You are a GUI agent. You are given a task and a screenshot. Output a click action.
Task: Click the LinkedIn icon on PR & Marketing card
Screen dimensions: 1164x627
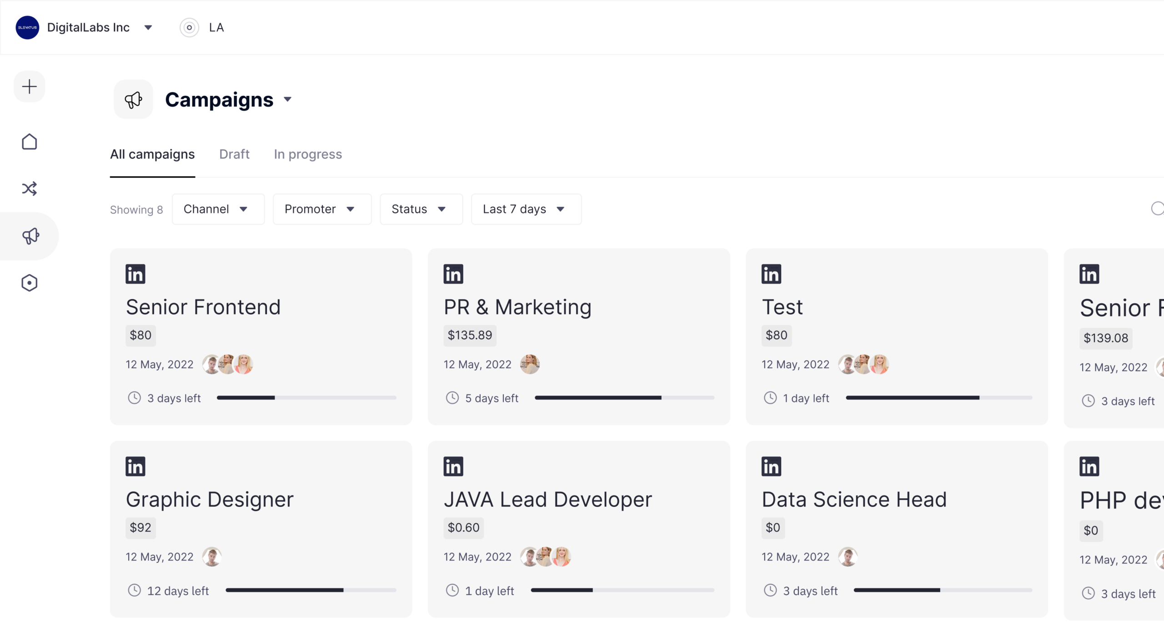click(454, 273)
